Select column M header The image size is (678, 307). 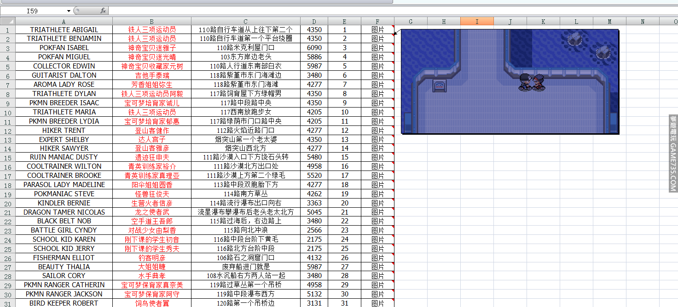tap(609, 21)
